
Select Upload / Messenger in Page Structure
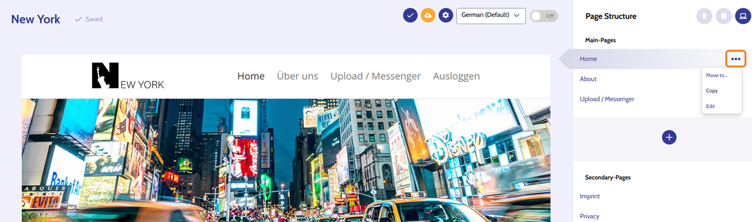[607, 99]
